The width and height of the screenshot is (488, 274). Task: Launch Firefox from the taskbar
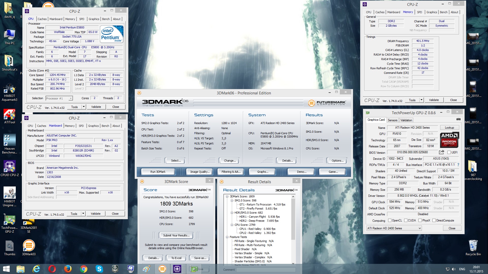click(68, 269)
